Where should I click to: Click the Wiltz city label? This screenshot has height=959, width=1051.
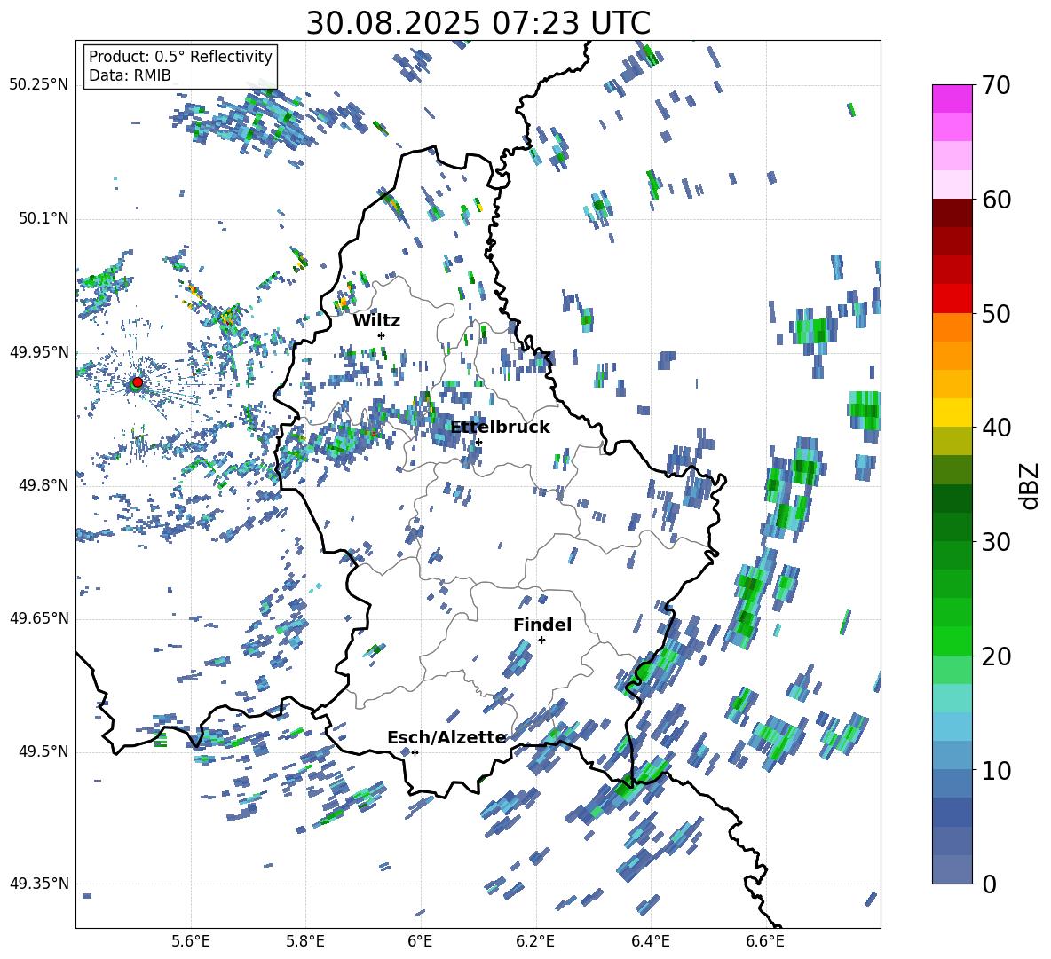click(x=376, y=321)
